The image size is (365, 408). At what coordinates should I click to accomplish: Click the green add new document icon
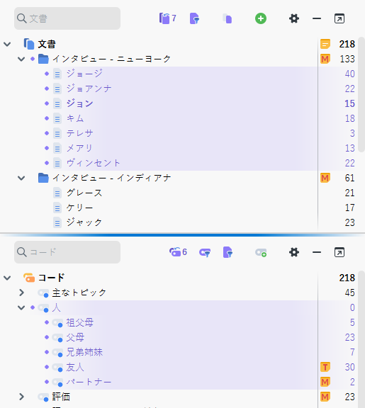[261, 18]
